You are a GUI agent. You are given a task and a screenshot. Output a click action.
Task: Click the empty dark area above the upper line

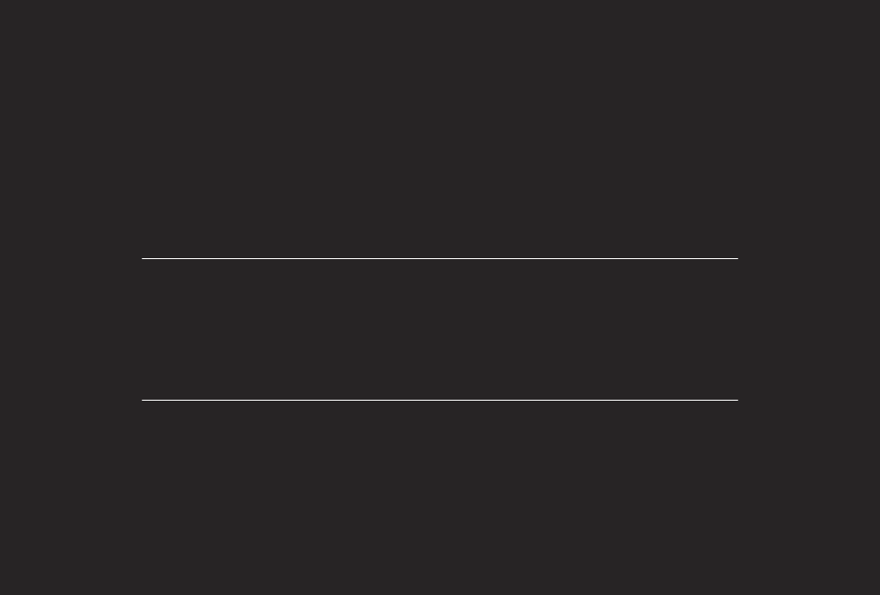pos(439,130)
